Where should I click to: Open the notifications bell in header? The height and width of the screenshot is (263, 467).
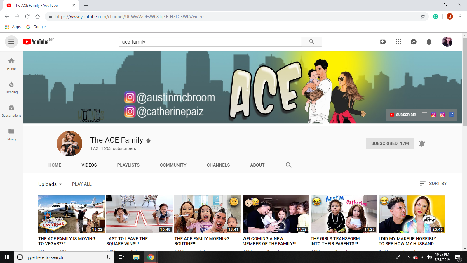[429, 42]
